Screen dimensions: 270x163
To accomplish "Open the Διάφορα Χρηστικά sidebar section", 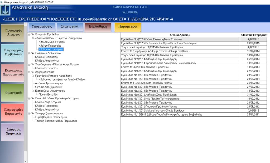I will (x=12, y=132).
